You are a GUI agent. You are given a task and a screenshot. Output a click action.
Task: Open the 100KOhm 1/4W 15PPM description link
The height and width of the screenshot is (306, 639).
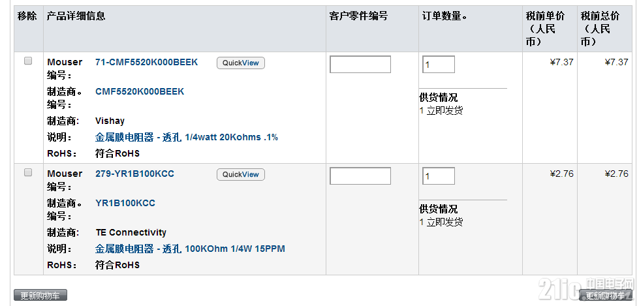[x=190, y=249]
